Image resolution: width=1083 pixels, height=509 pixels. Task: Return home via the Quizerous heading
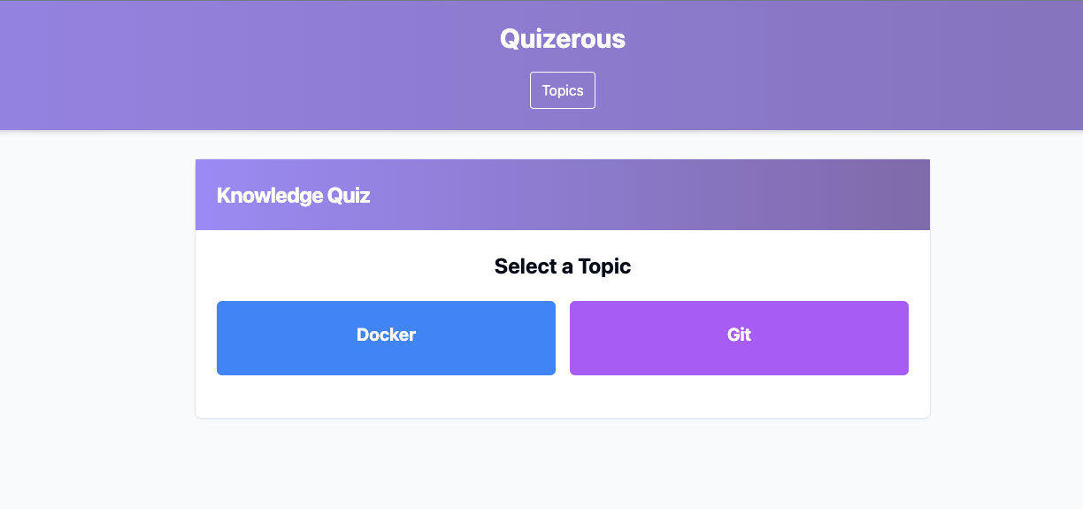point(563,39)
